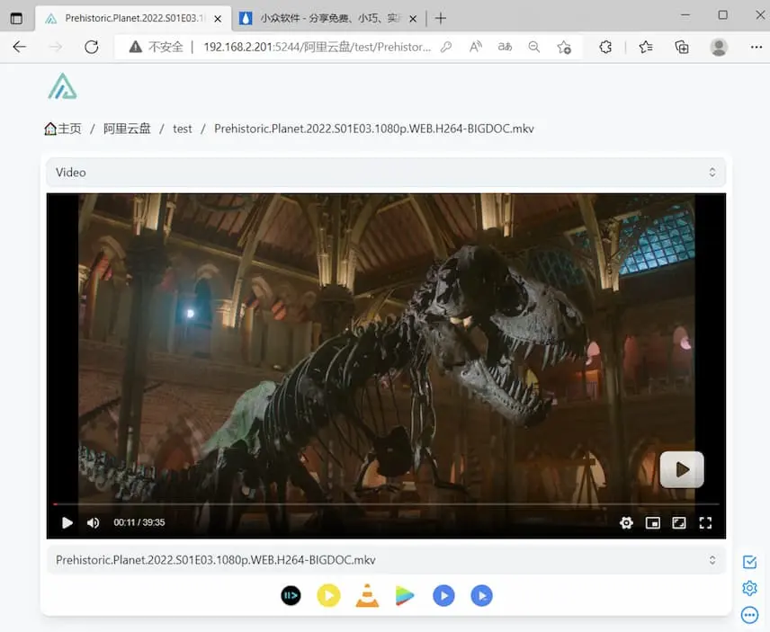Viewport: 770px width, 632px height.
Task: Open the file name selector dropdown
Action: tap(386, 560)
